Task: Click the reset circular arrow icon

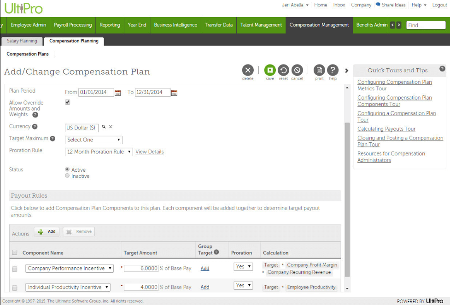Action: click(283, 70)
